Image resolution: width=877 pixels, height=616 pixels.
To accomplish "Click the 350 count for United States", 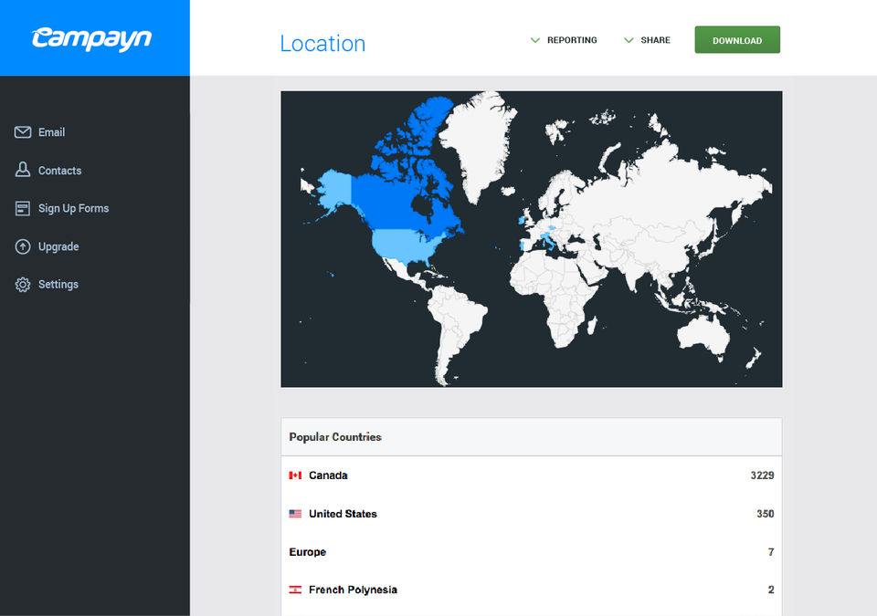I will tap(766, 514).
